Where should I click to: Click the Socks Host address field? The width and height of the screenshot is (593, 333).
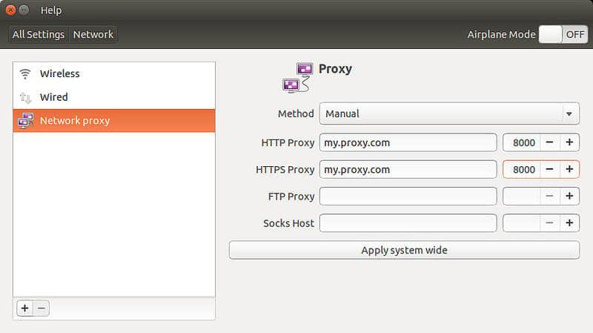(x=408, y=223)
